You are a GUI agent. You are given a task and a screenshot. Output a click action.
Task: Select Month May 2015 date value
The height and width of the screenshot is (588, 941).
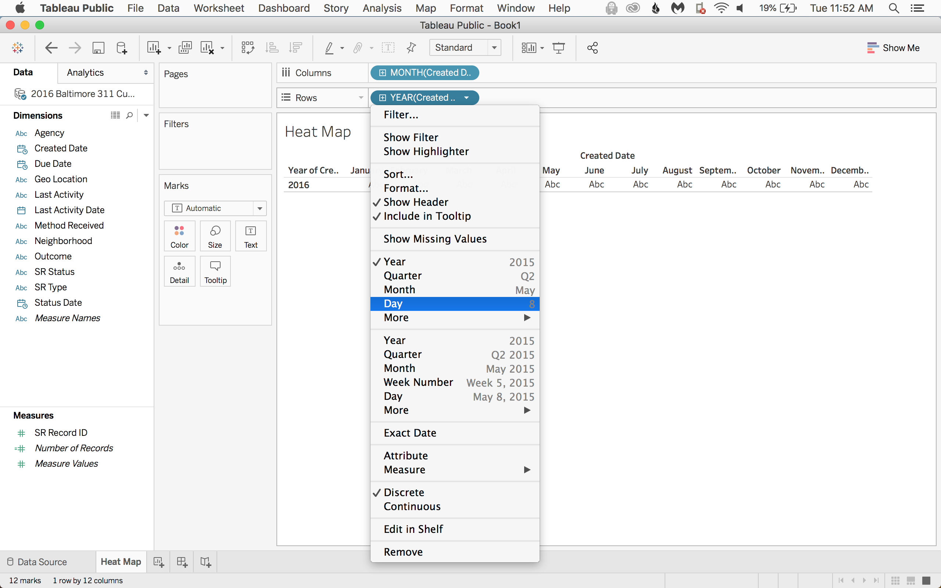point(455,368)
